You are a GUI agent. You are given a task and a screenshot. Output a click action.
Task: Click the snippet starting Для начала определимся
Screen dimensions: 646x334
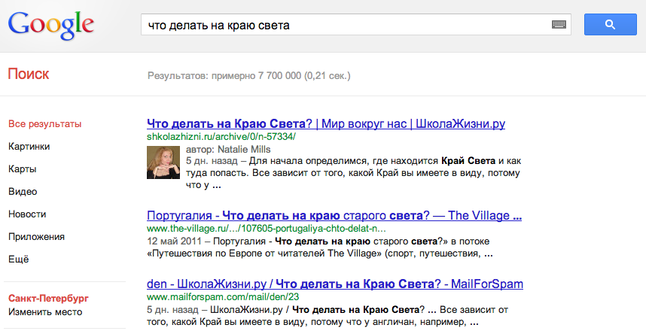353,173
